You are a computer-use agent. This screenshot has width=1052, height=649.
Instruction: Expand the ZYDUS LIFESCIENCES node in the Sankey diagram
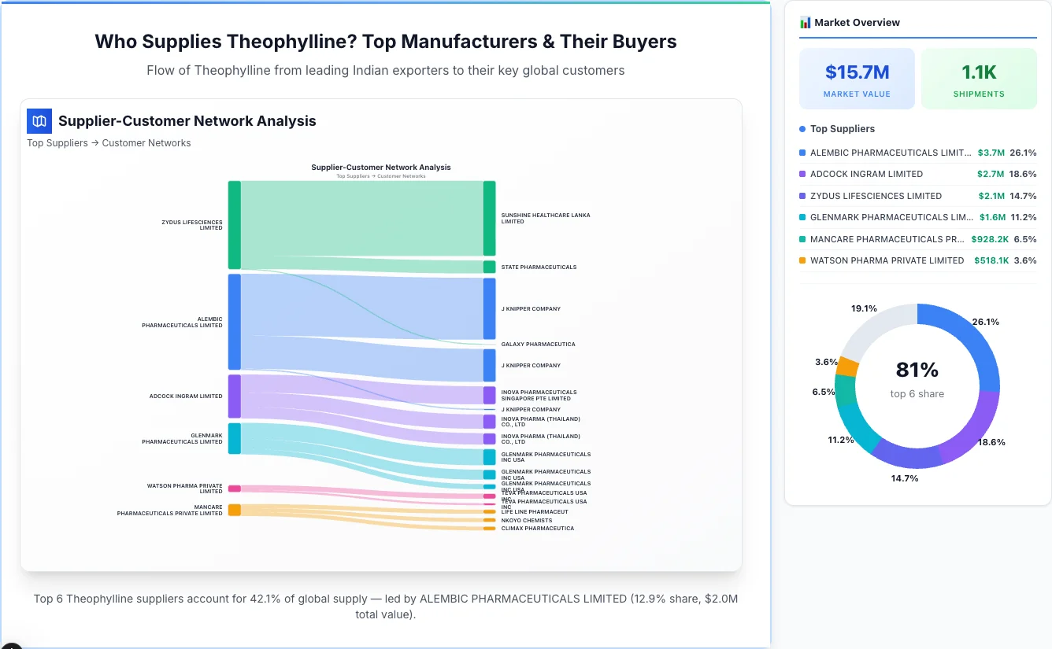233,224
